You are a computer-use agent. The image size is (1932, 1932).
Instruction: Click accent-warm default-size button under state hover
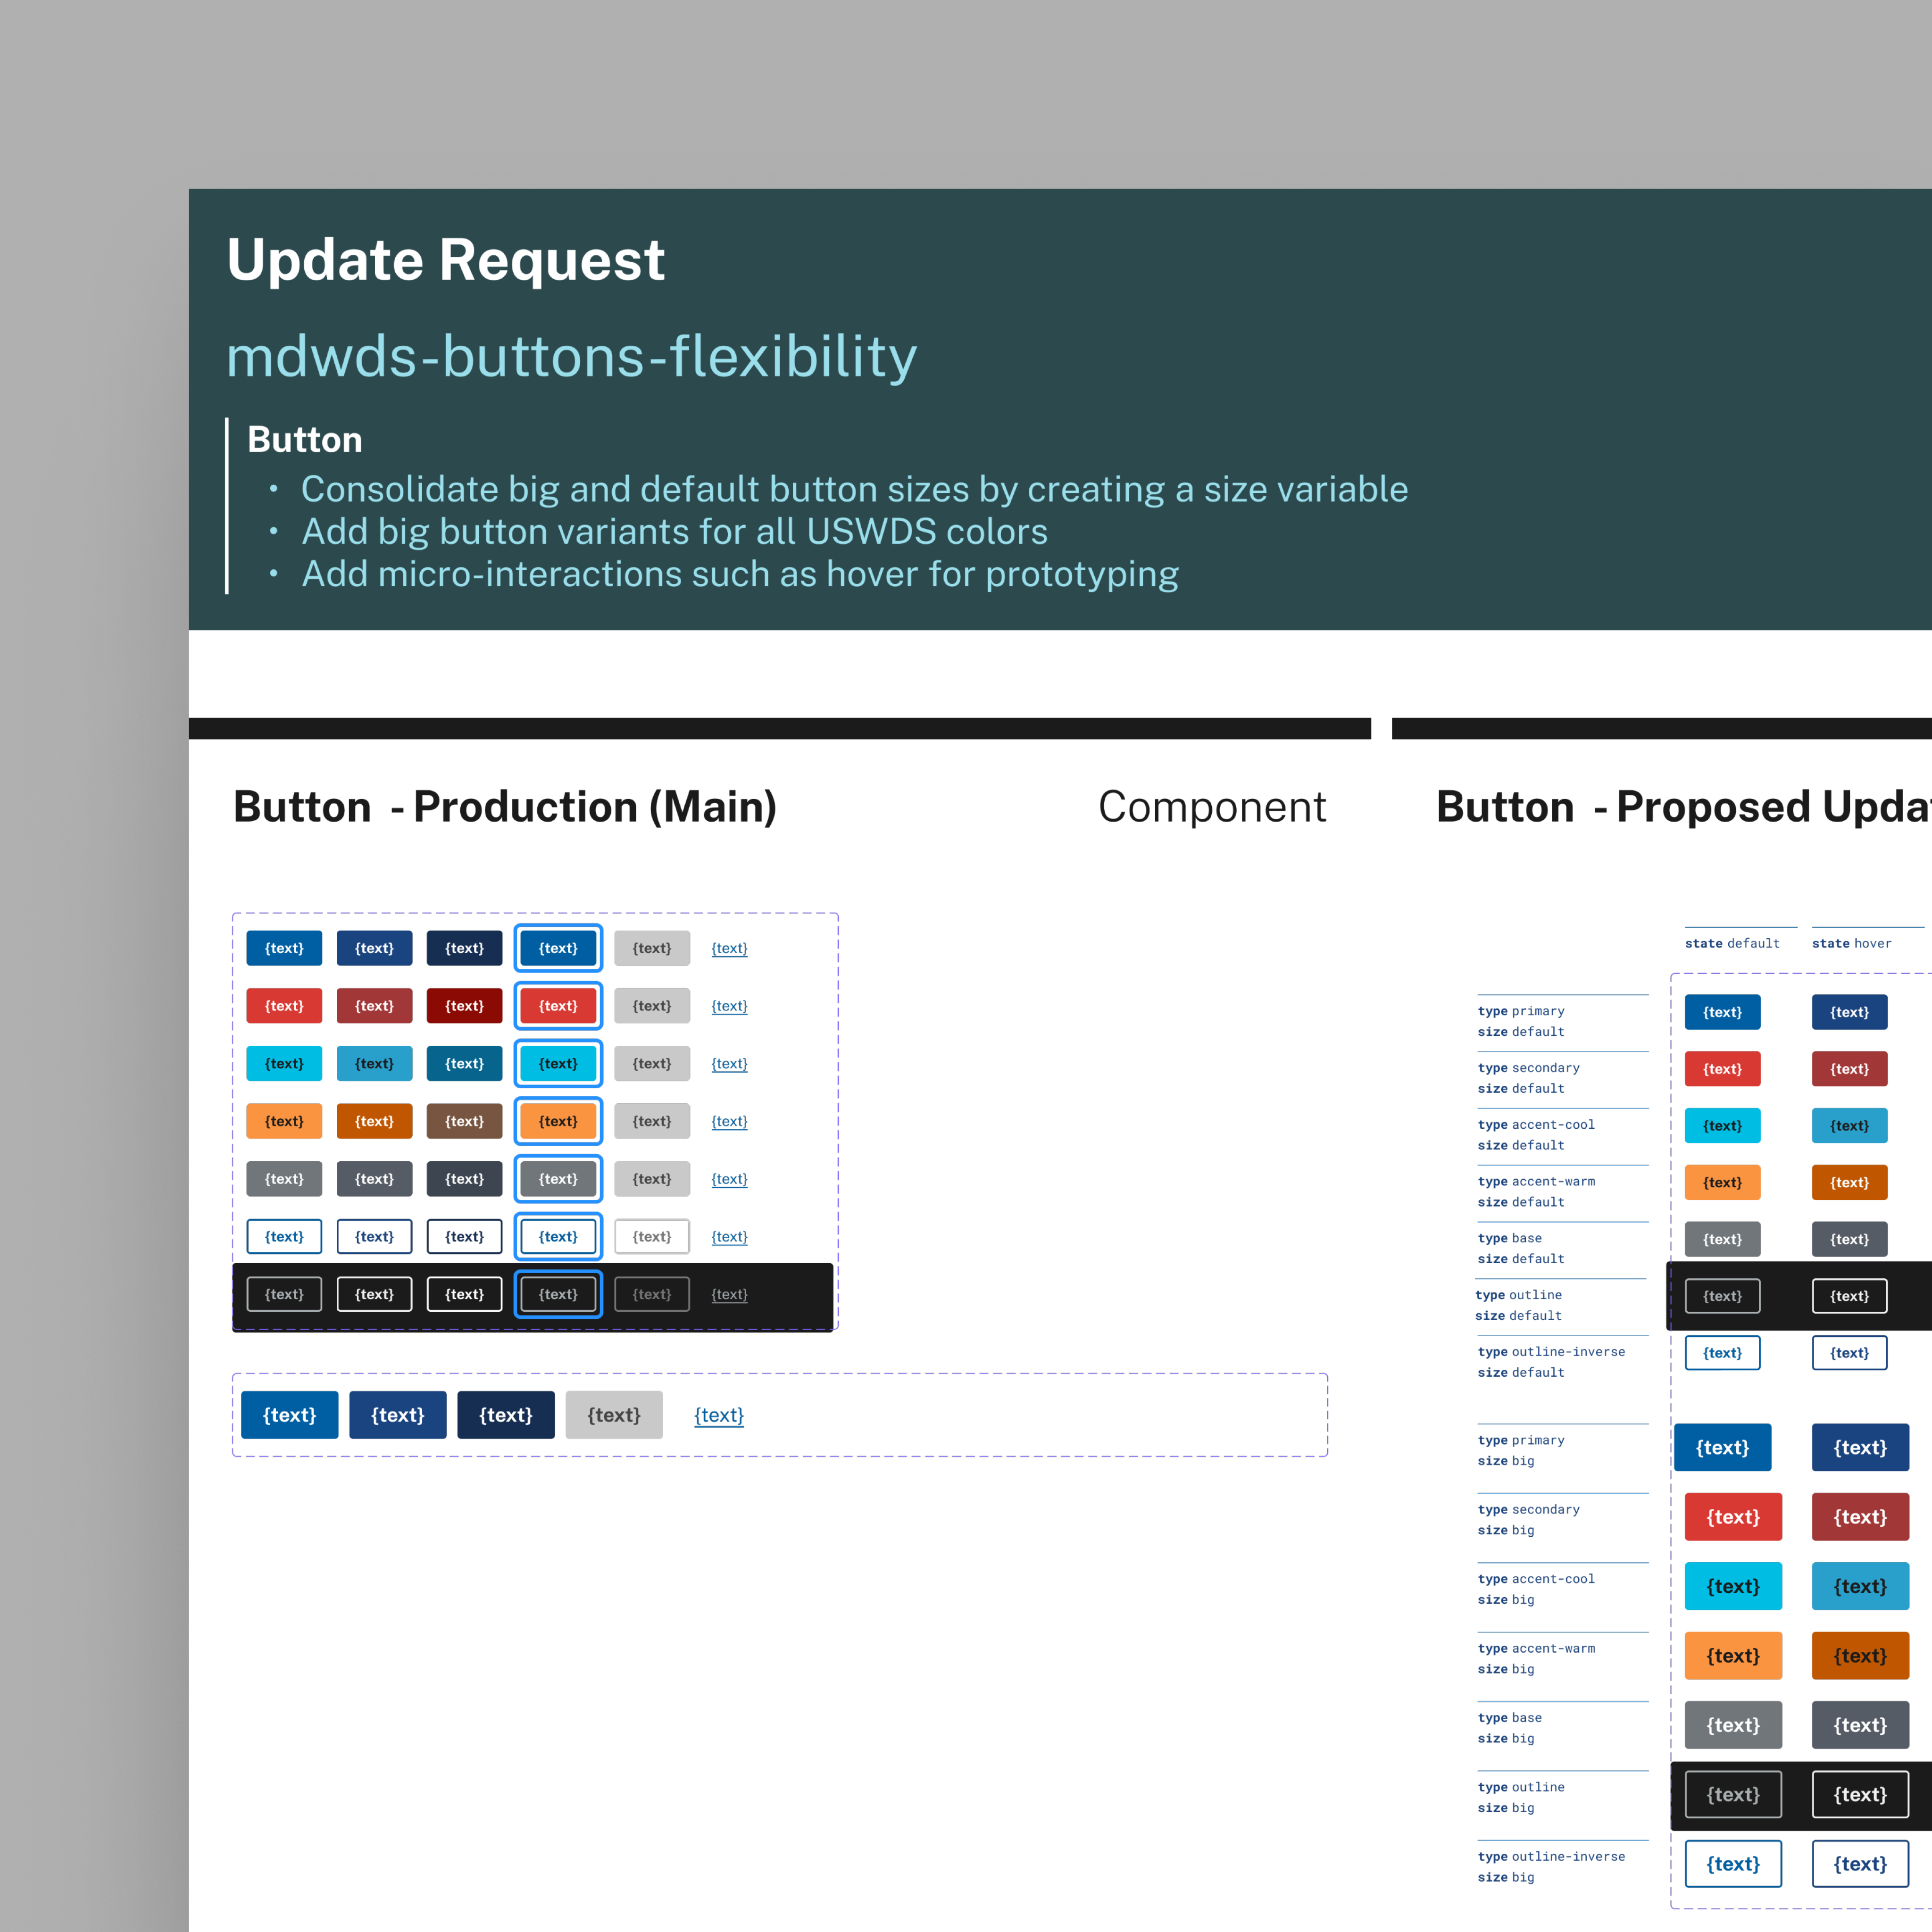[x=1849, y=1183]
